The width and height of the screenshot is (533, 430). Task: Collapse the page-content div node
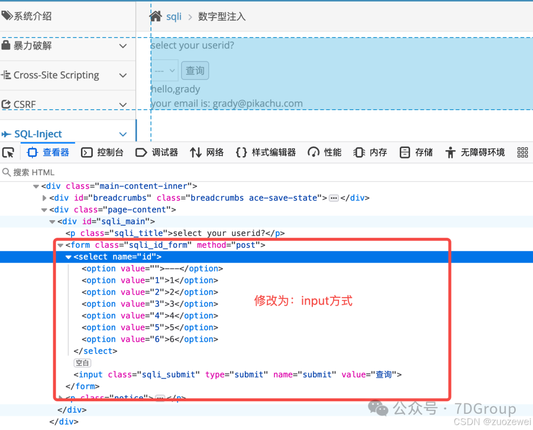click(44, 210)
